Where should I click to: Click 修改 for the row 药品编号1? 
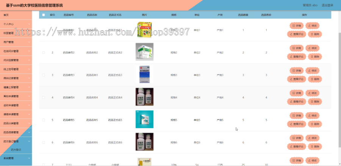coord(312,26)
